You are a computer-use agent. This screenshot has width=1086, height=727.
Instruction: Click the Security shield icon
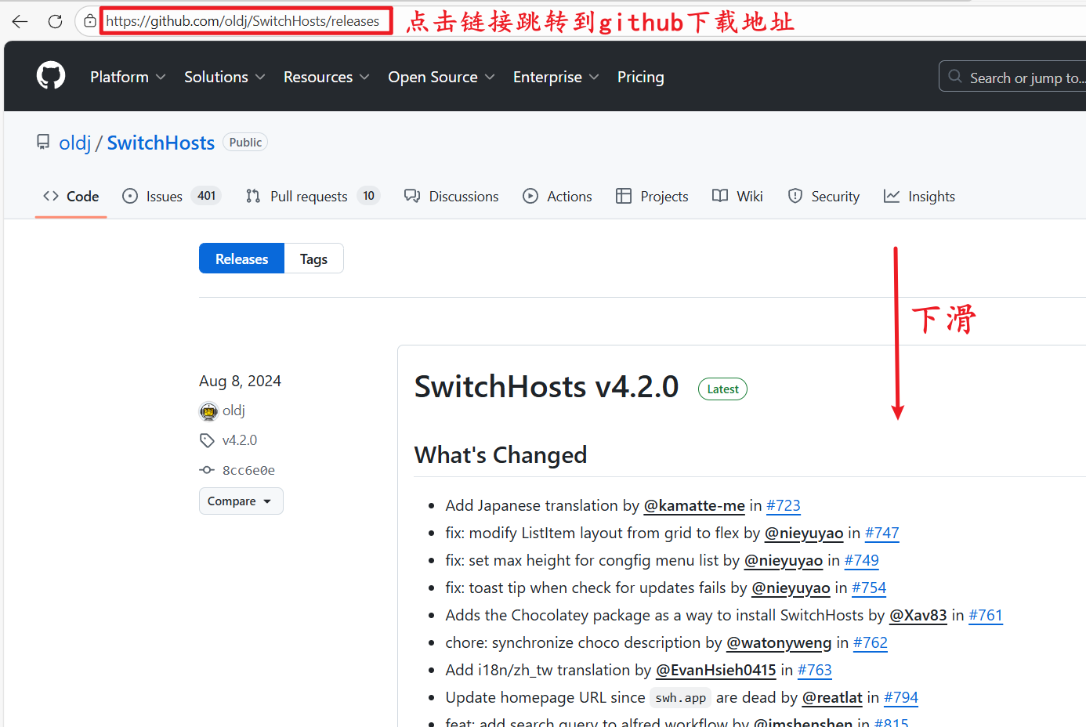point(795,196)
